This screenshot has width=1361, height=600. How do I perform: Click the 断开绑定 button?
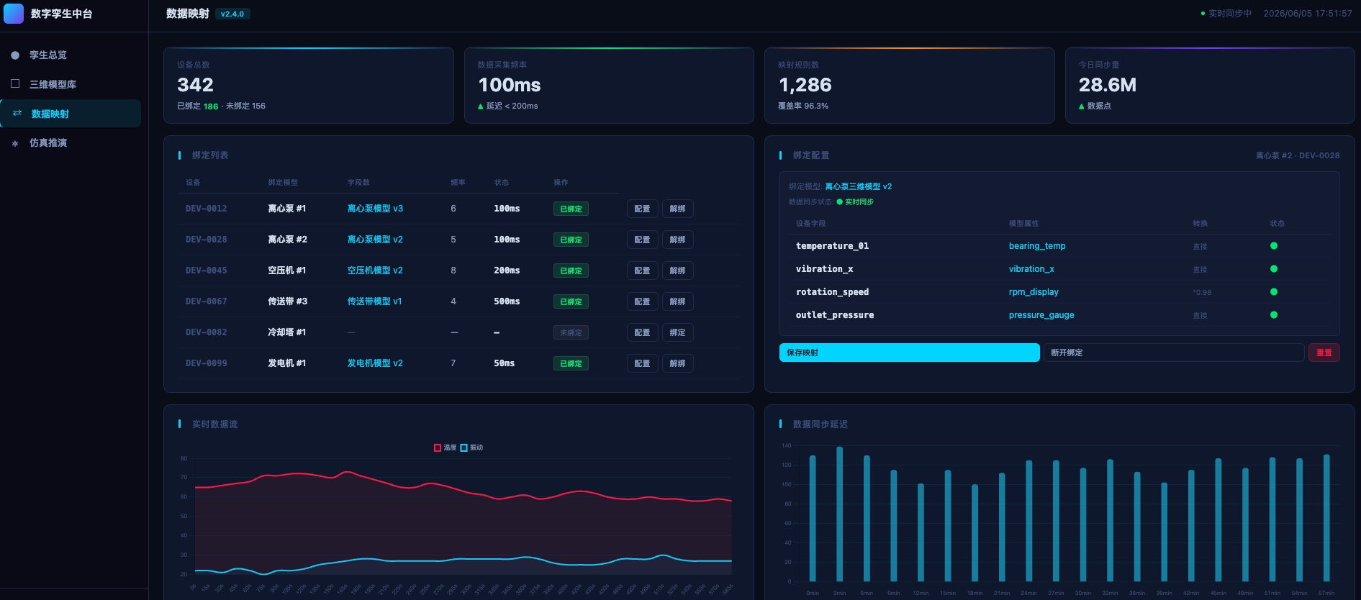point(1174,353)
